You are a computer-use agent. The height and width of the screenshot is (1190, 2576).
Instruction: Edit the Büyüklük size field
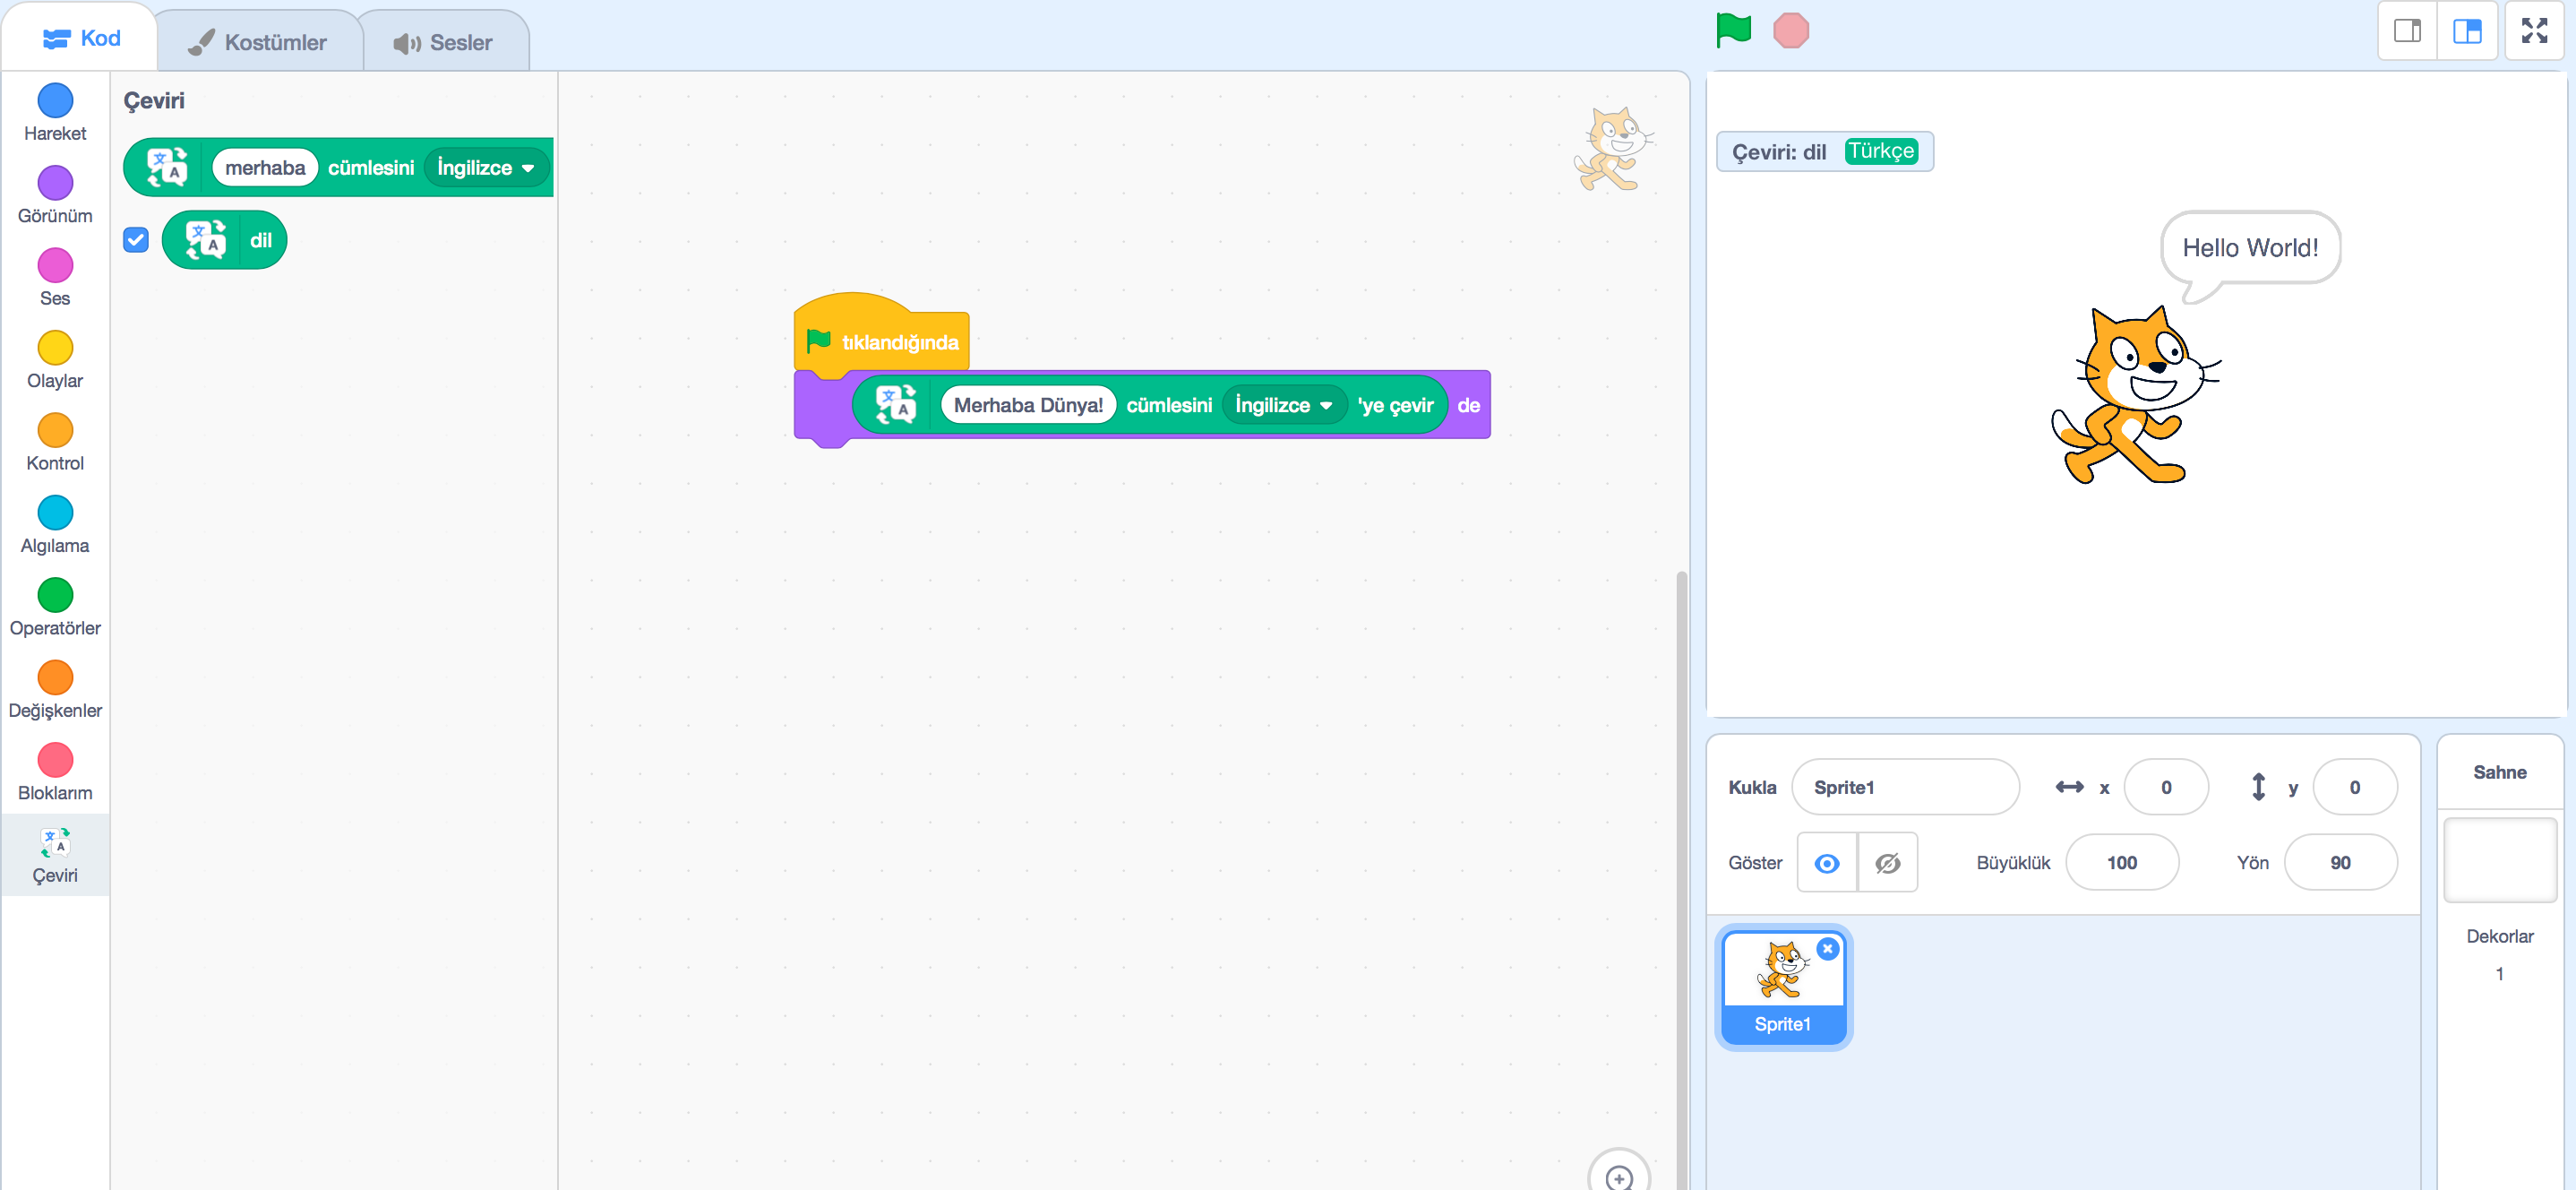2121,863
